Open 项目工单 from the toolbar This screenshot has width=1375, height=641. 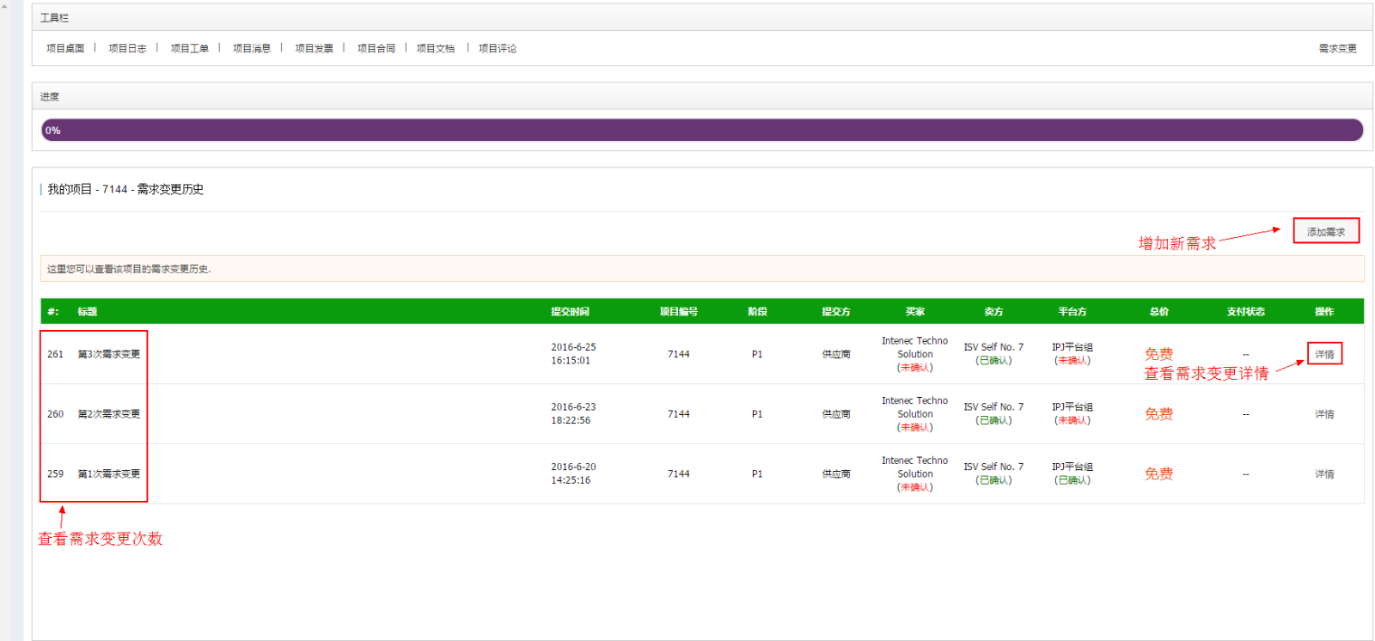(x=189, y=49)
